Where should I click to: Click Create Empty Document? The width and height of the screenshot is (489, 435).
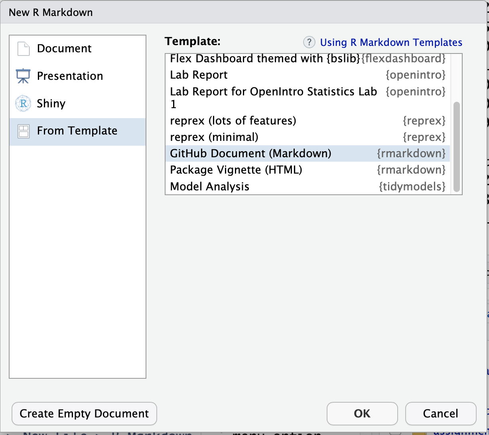(84, 413)
